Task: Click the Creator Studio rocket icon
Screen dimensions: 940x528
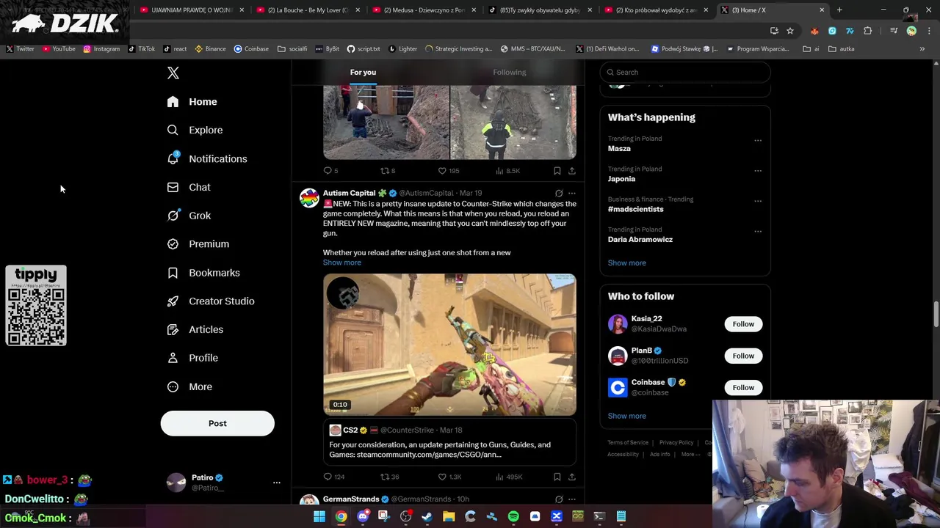Action: (x=173, y=301)
